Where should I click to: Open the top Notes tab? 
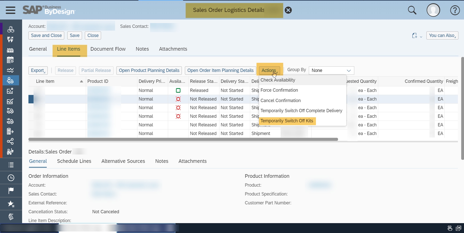pos(142,49)
